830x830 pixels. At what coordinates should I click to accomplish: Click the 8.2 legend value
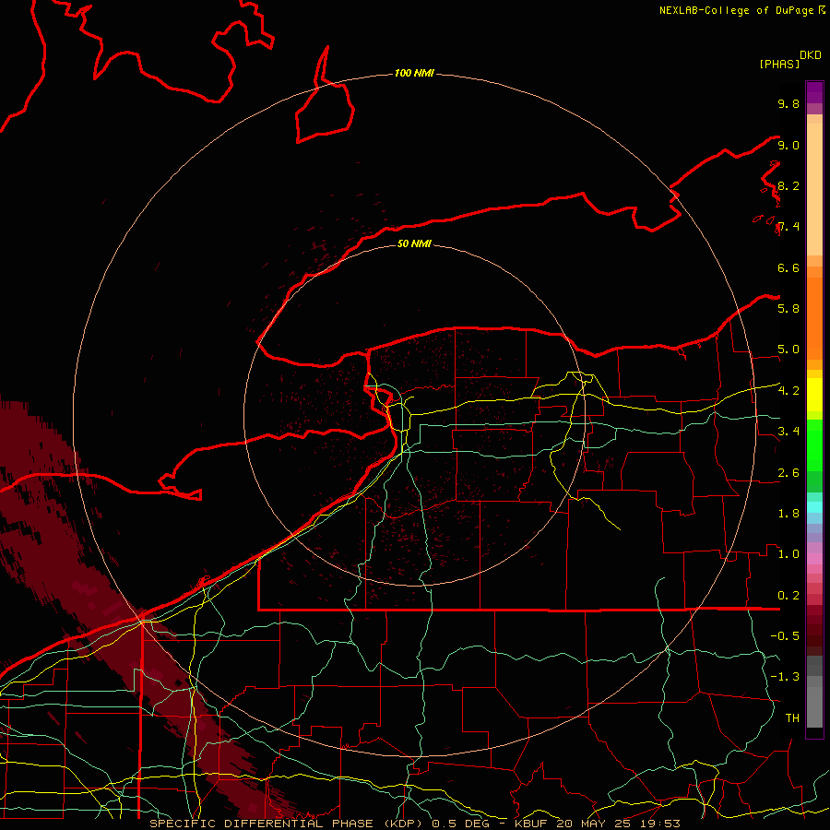coord(788,185)
